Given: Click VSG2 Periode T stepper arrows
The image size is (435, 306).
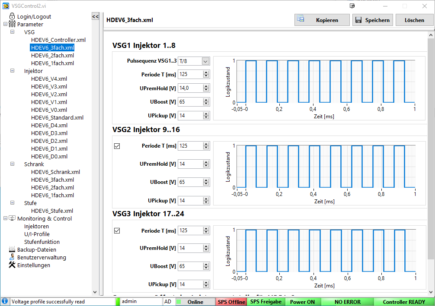Looking at the screenshot, I should [206, 145].
